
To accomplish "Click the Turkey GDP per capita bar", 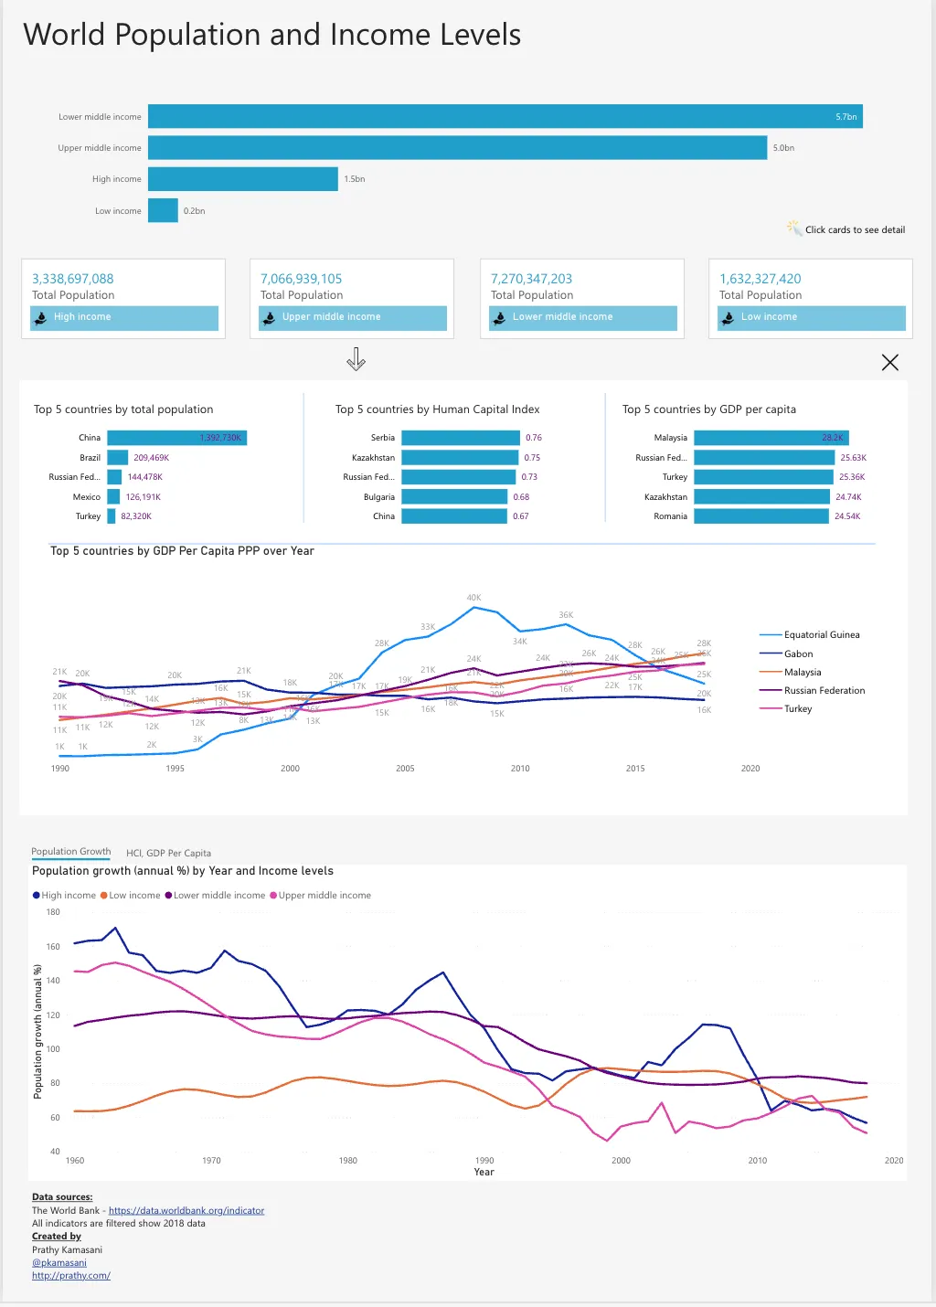I will [x=764, y=477].
